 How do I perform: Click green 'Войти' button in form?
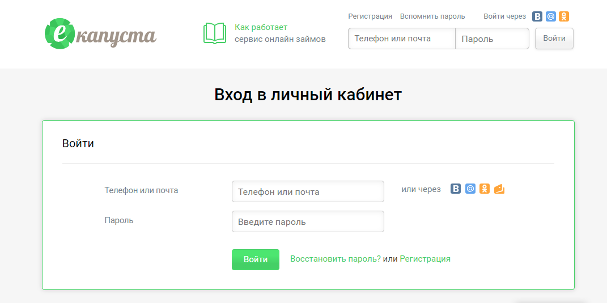[256, 259]
